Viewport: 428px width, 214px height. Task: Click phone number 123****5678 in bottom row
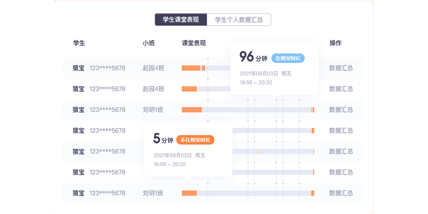(107, 193)
